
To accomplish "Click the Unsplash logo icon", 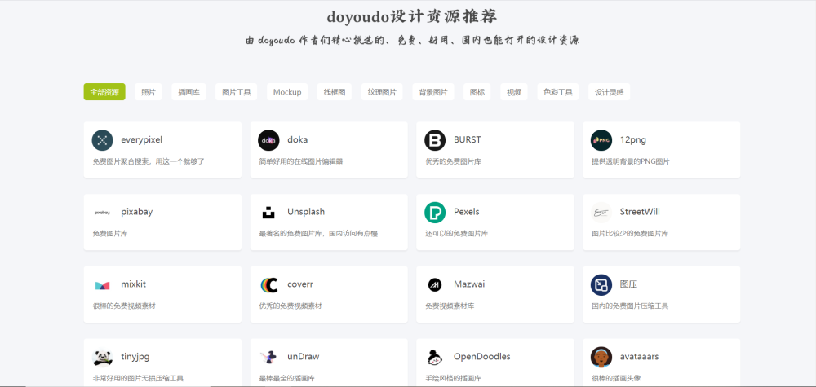I will coord(268,213).
